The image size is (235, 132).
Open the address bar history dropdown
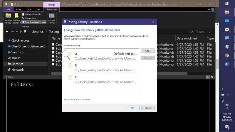click(x=188, y=32)
